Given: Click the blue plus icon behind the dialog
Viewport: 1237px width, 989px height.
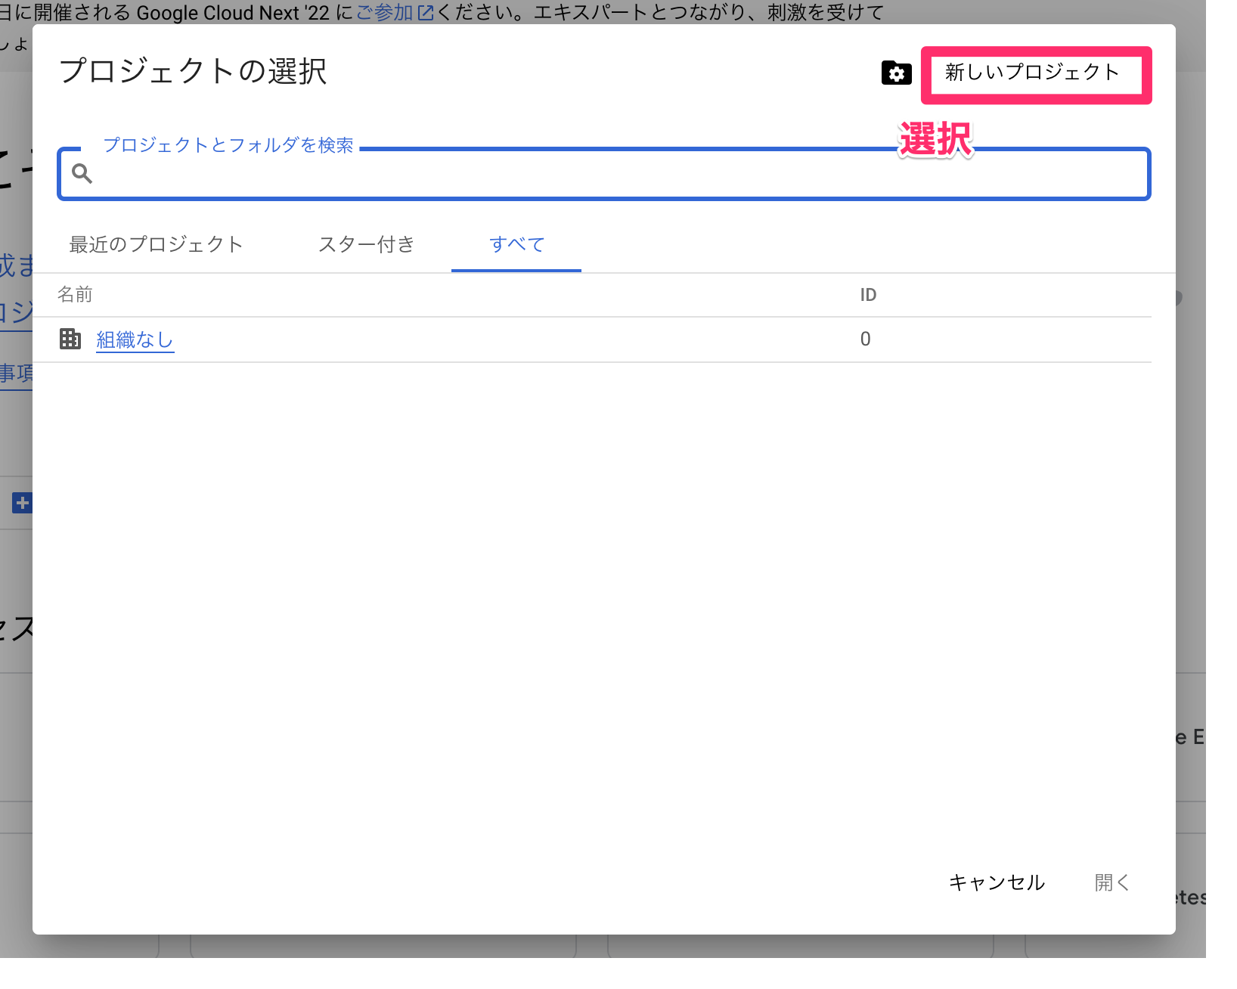Looking at the screenshot, I should [x=22, y=503].
